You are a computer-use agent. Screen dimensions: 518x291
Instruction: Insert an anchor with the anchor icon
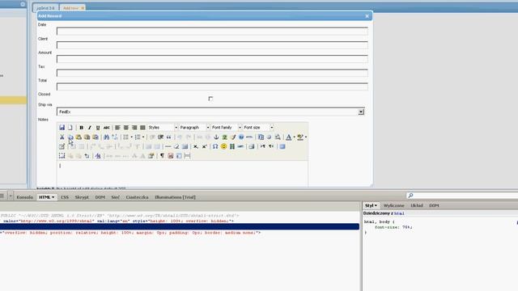[216, 137]
